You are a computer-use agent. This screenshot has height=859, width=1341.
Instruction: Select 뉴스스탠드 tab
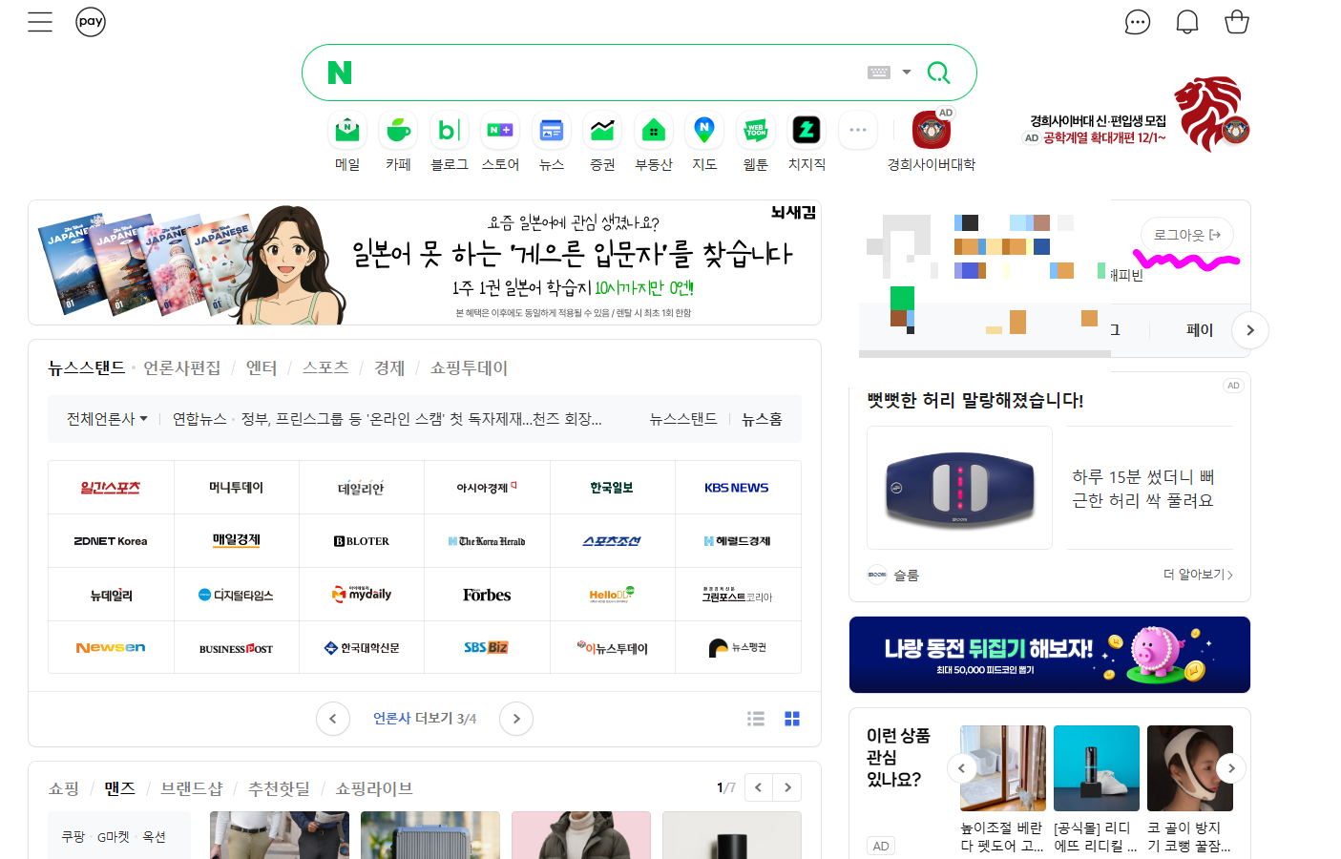pyautogui.click(x=87, y=367)
